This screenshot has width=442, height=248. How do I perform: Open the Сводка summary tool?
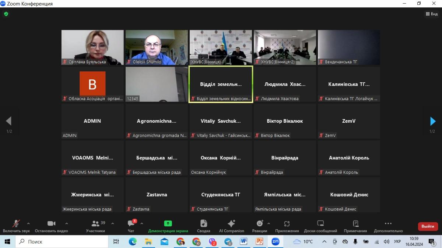tap(203, 226)
